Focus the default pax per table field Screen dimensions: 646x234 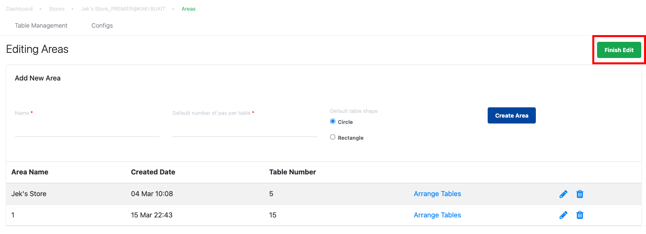245,129
